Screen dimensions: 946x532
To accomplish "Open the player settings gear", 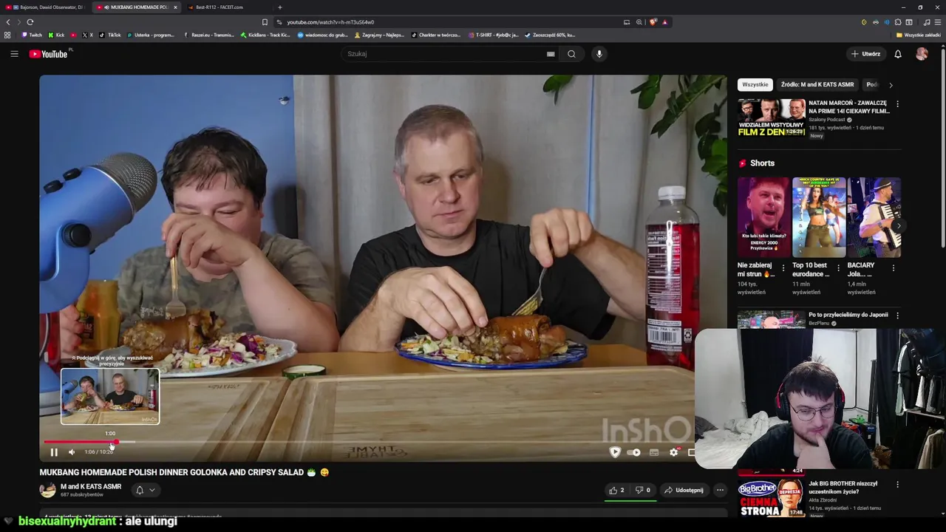I will [673, 452].
